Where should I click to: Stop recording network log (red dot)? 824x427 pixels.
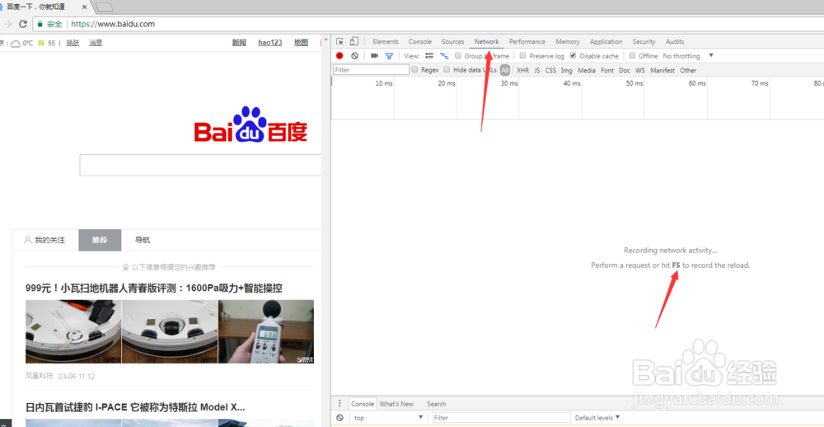pyautogui.click(x=339, y=56)
